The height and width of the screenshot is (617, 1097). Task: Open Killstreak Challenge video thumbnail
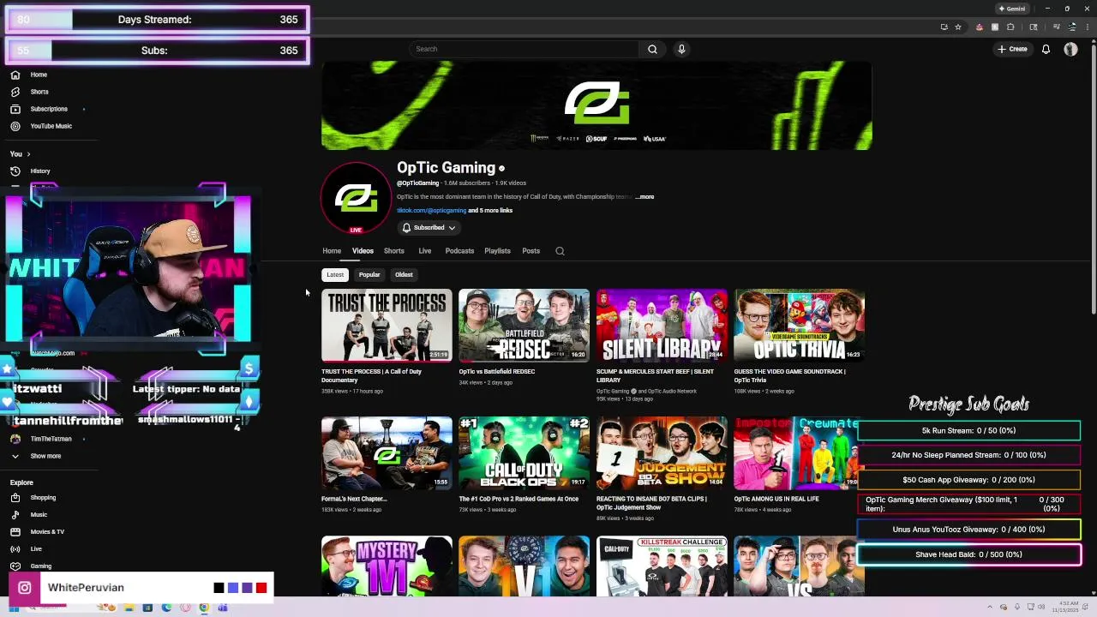662,566
